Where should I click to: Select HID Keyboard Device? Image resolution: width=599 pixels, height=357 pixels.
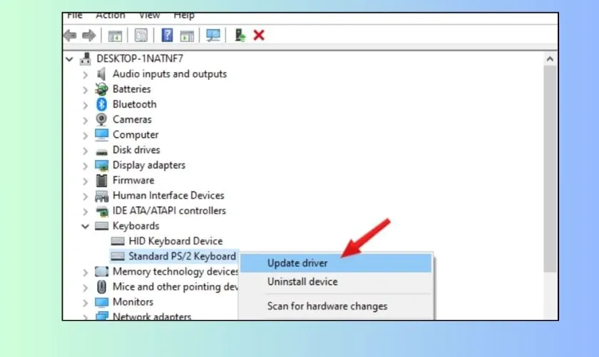(x=175, y=241)
